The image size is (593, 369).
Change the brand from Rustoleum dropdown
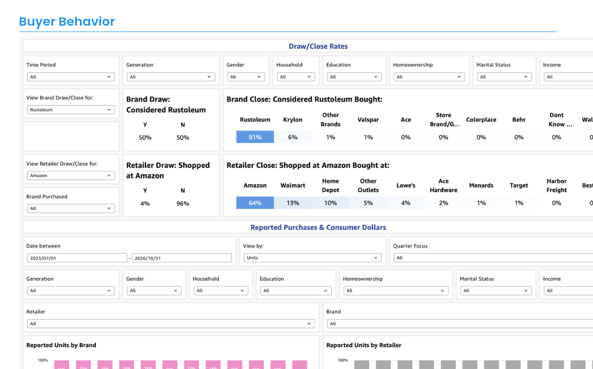(x=71, y=110)
